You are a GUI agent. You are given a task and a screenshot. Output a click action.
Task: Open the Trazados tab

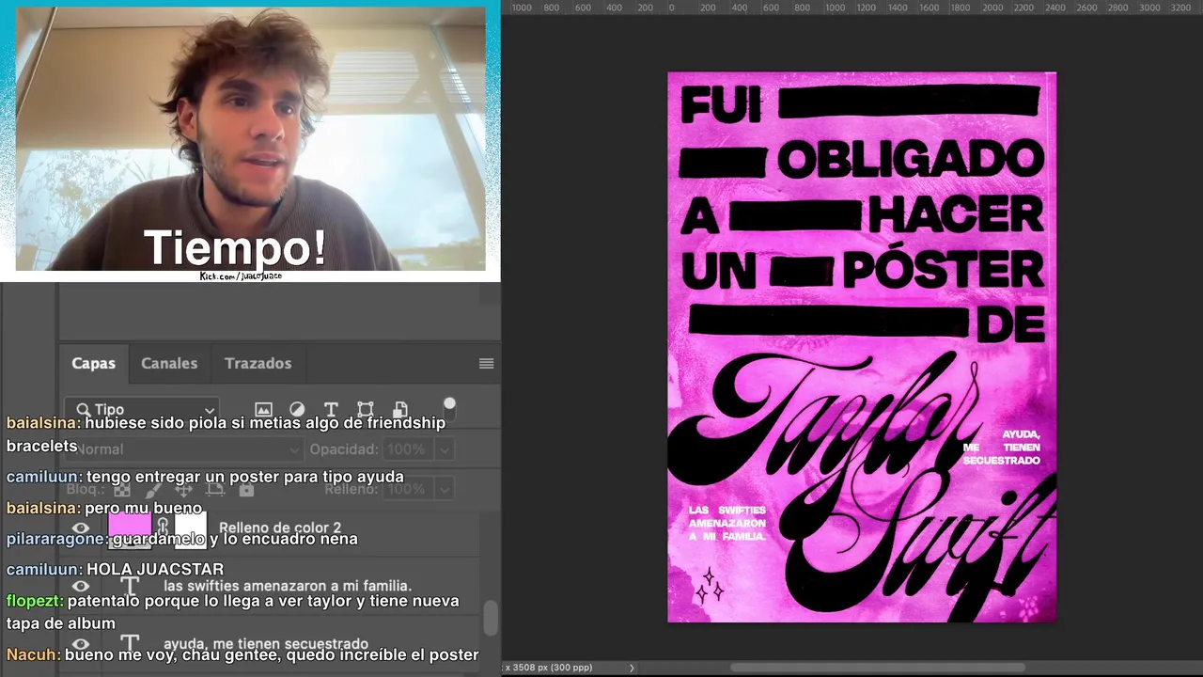(258, 363)
